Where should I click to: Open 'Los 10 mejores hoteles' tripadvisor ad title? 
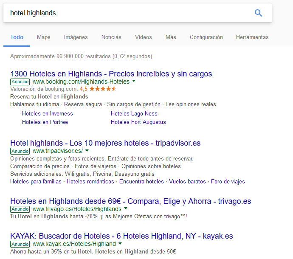[105, 143]
